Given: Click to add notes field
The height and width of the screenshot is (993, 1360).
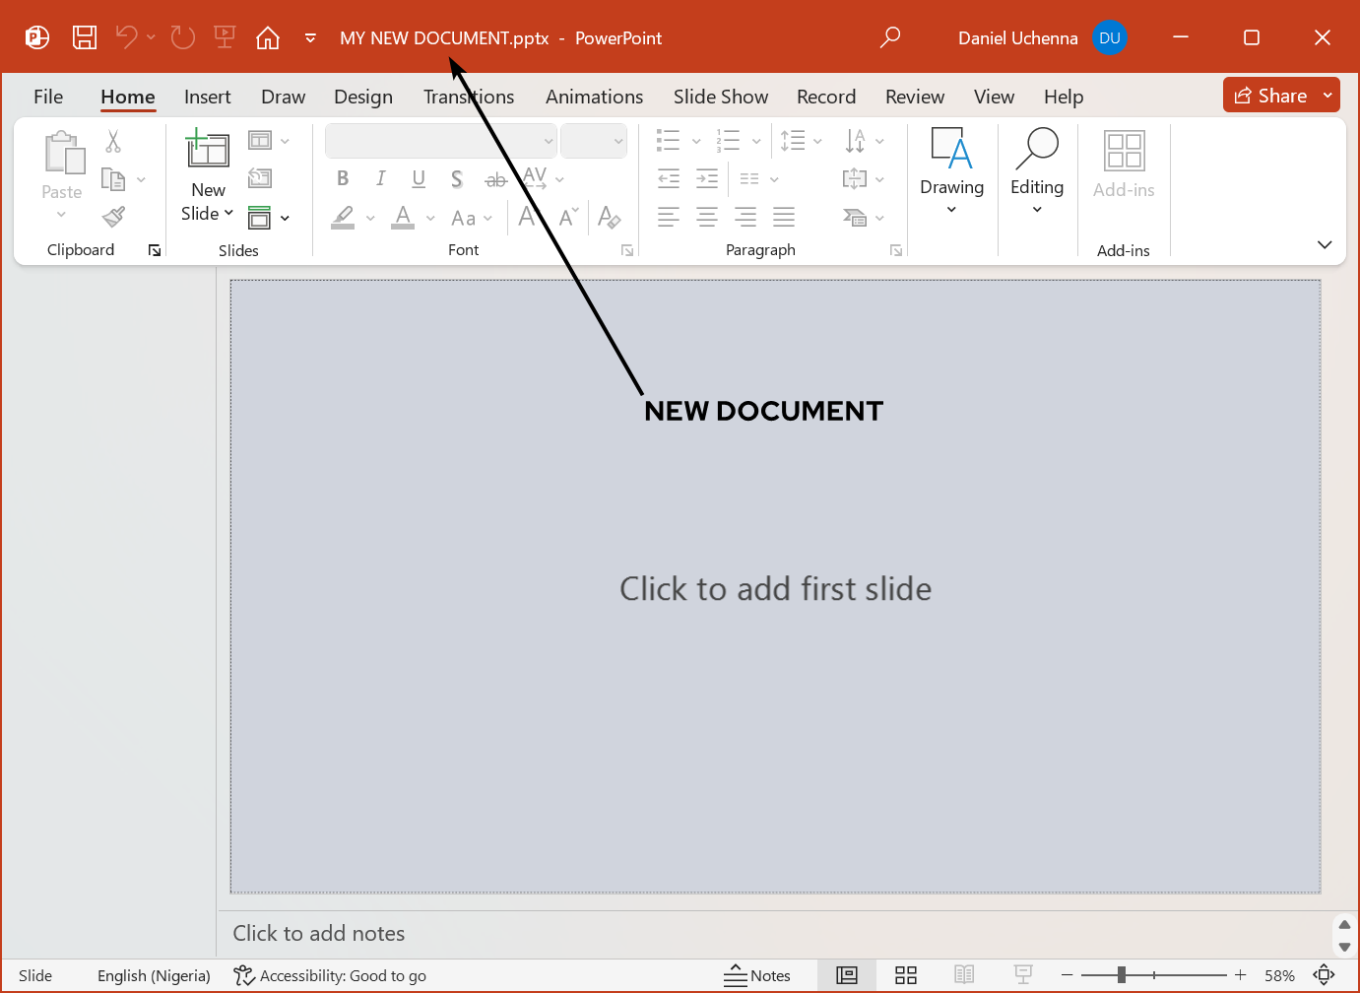Looking at the screenshot, I should click(319, 933).
